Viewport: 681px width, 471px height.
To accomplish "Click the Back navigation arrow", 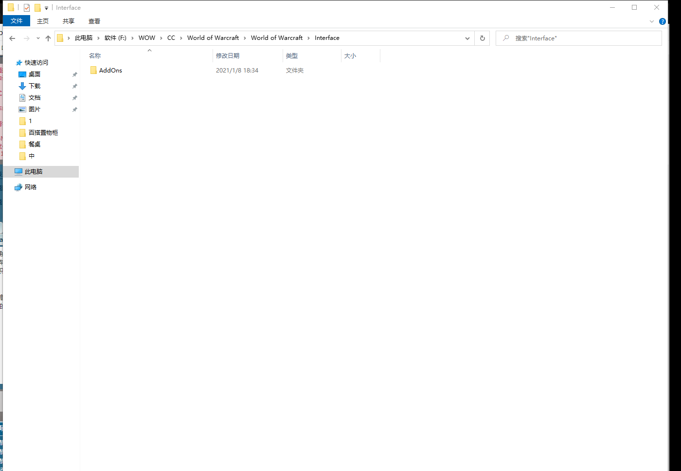I will (12, 38).
